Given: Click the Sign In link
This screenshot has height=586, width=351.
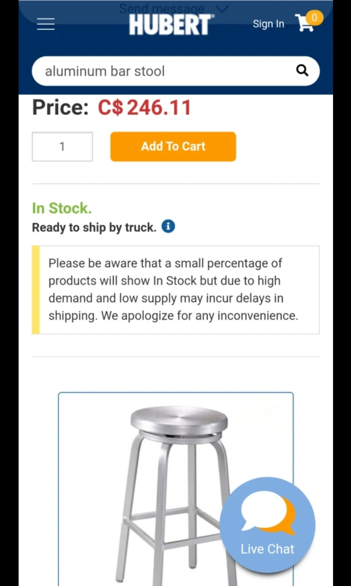Looking at the screenshot, I should coord(269,24).
